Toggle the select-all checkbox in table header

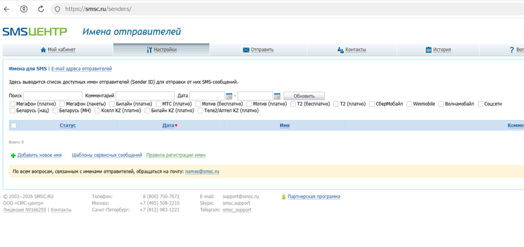pyautogui.click(x=14, y=126)
